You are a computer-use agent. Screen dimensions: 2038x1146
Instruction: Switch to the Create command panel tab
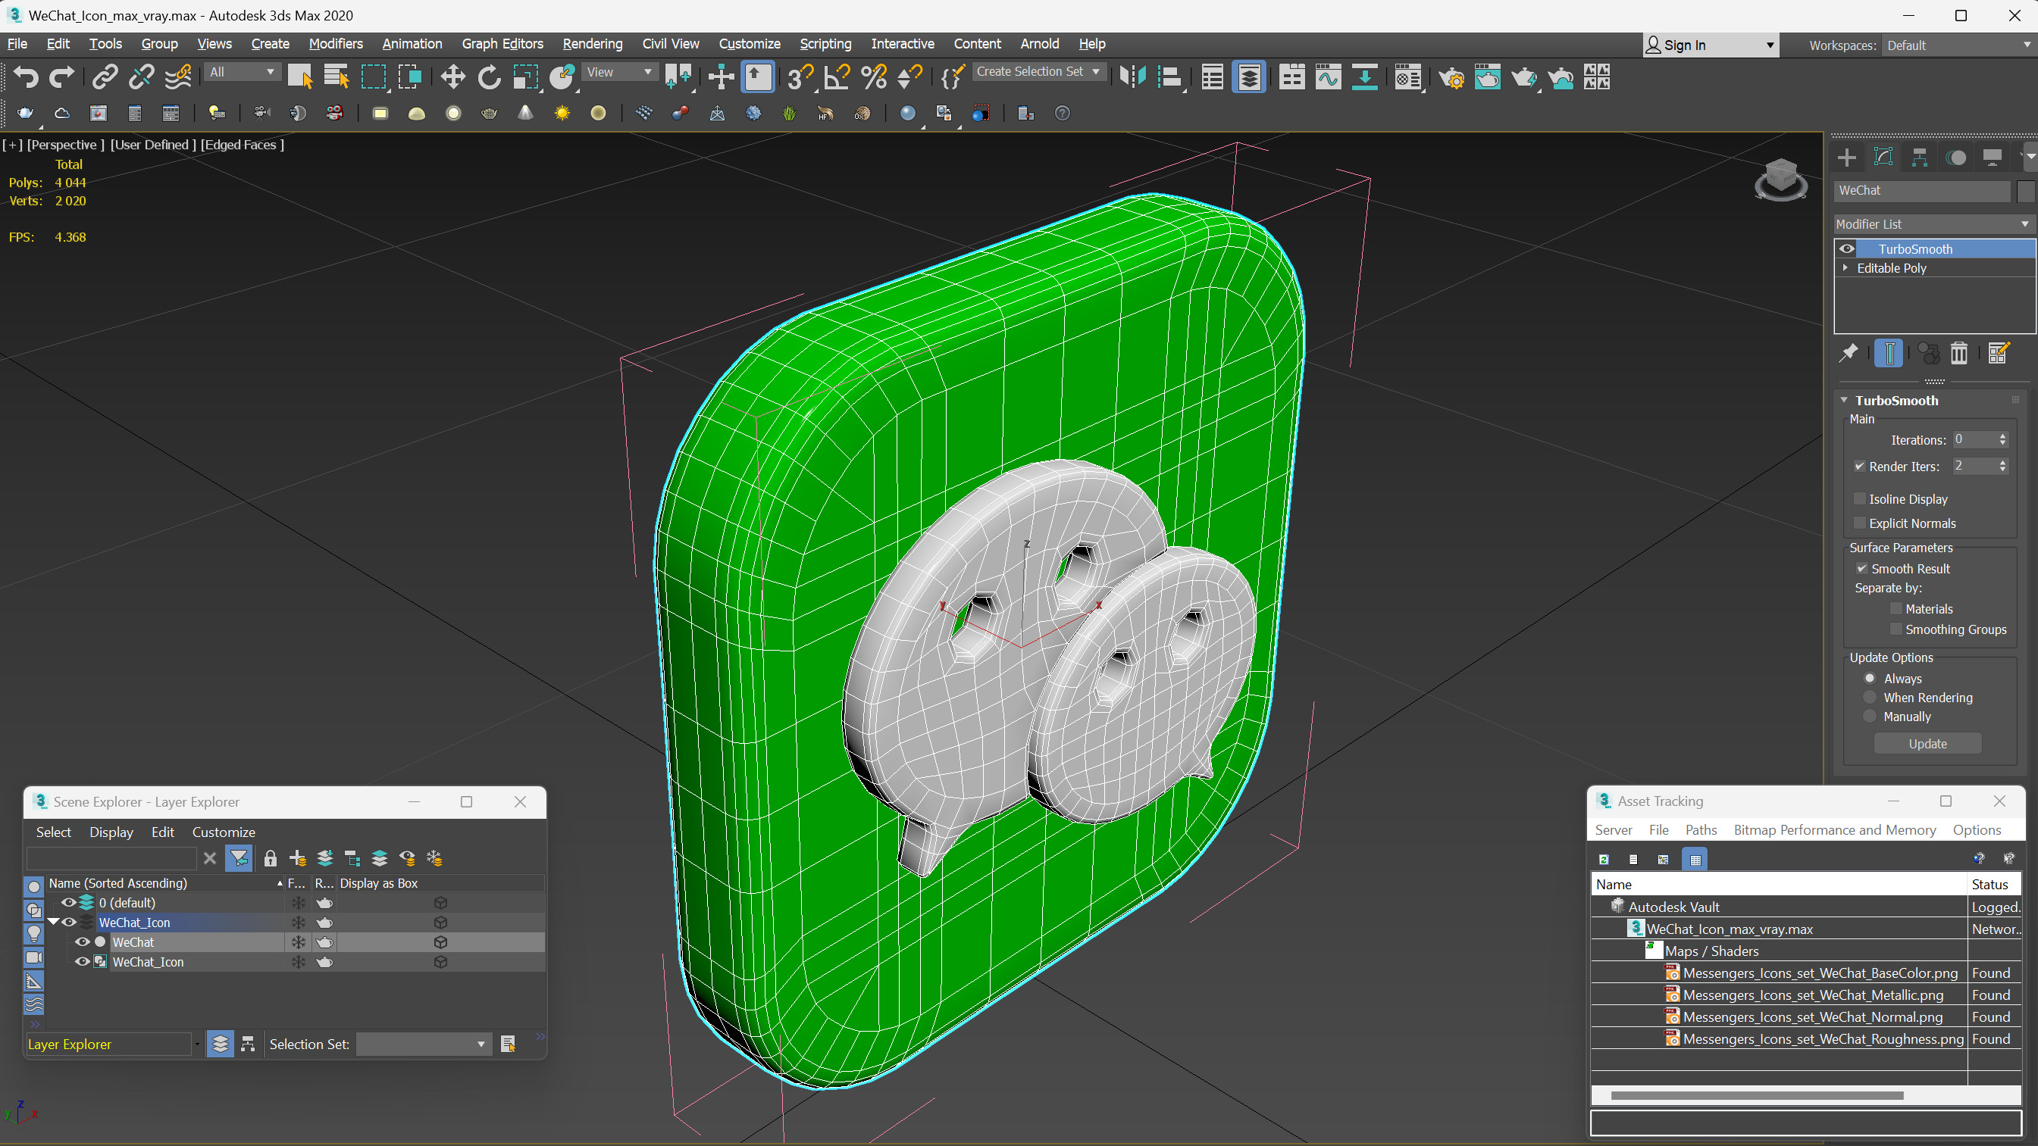coord(1846,158)
